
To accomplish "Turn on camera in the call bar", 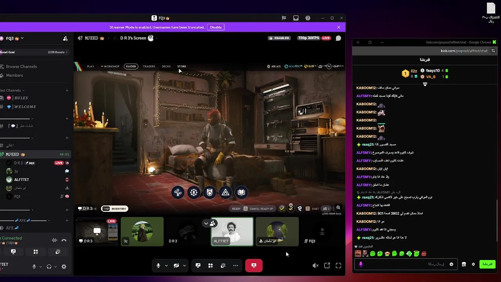I will (x=177, y=266).
